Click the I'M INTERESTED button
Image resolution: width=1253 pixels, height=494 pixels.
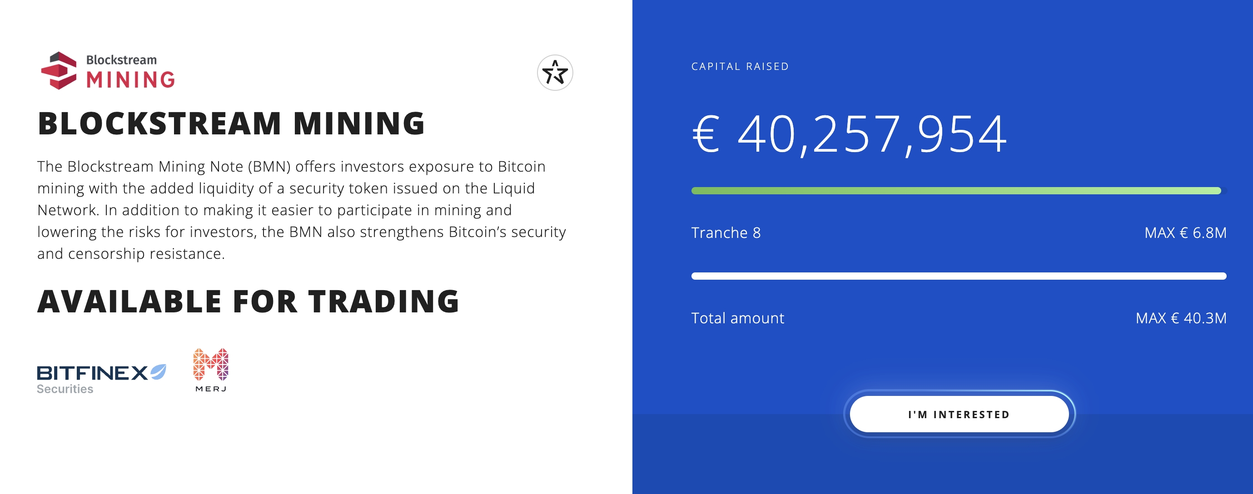point(959,414)
